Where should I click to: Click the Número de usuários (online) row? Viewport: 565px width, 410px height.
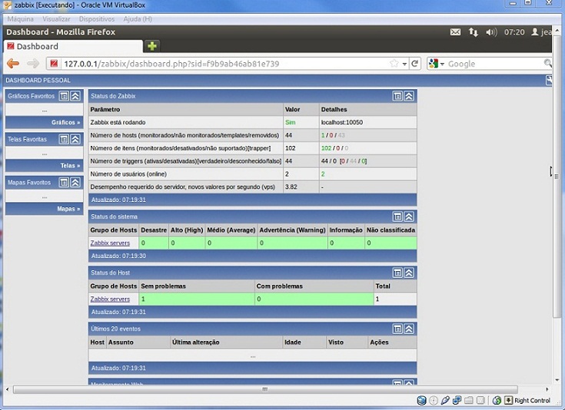(x=253, y=174)
